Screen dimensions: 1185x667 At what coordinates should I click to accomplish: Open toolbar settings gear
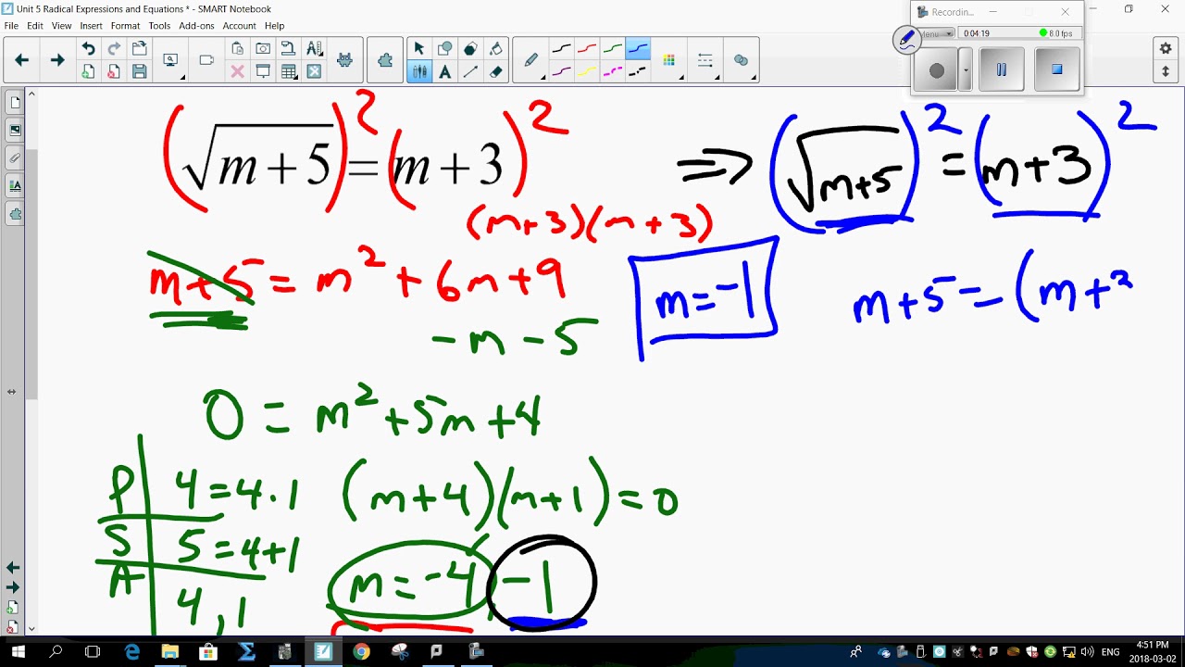click(x=1166, y=49)
